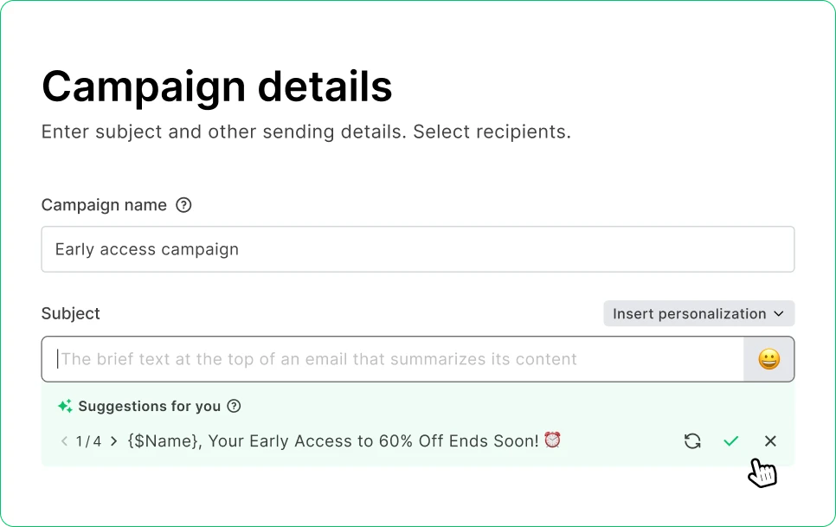Focus the Campaign name input field

[417, 249]
